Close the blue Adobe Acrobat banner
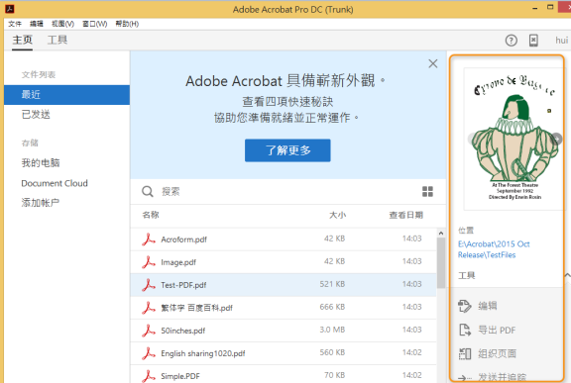This screenshot has height=383, width=571. point(433,64)
